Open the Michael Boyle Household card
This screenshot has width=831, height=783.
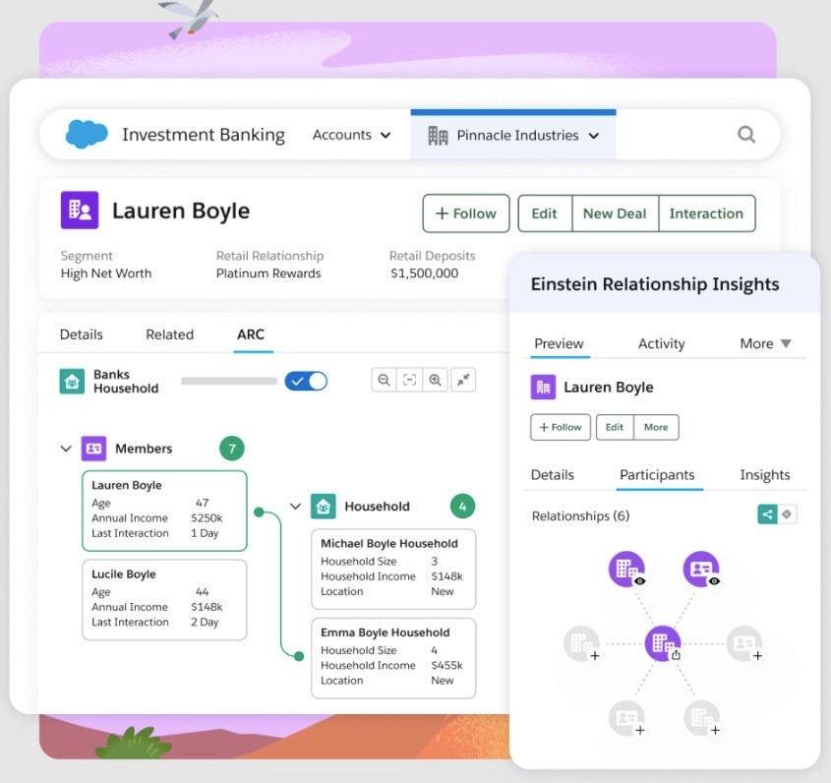coord(393,569)
